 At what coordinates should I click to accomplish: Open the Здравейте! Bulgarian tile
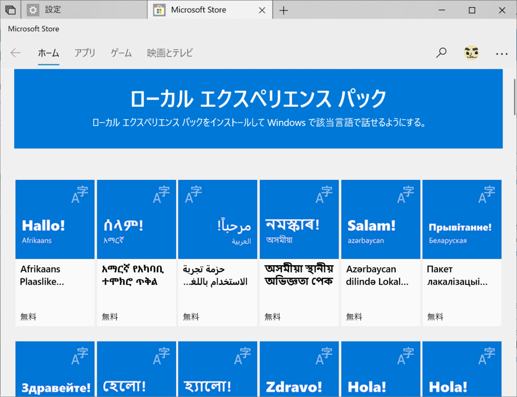tap(55, 369)
